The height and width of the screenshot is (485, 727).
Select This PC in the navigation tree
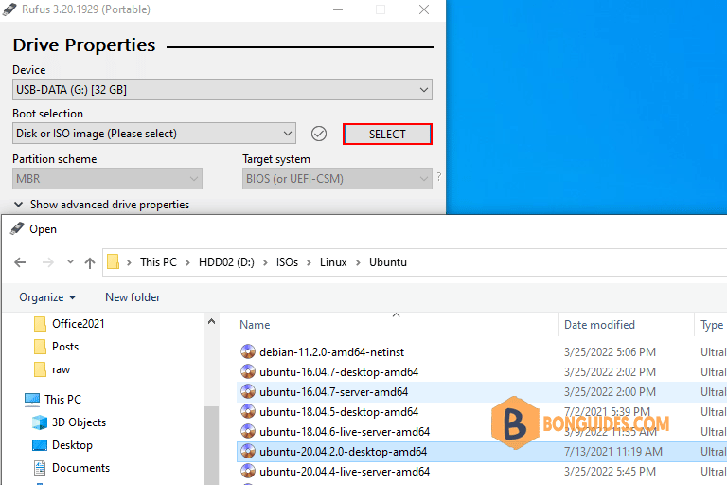[x=62, y=400]
